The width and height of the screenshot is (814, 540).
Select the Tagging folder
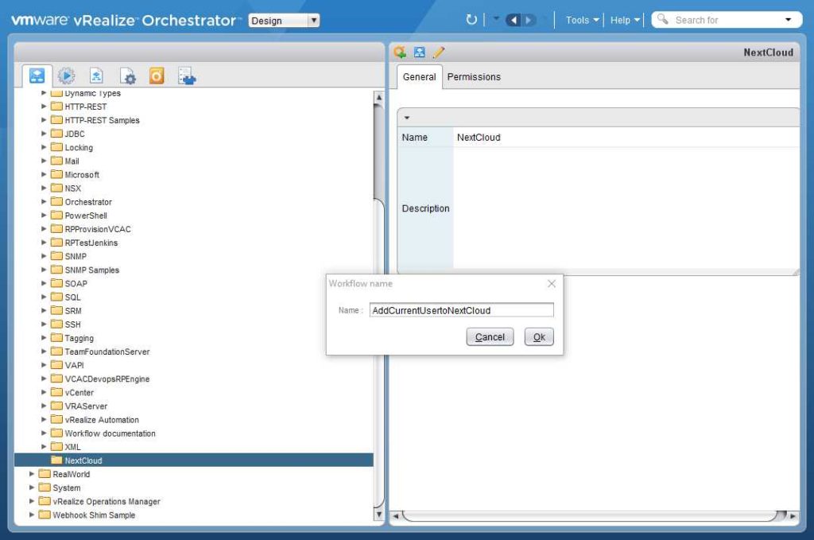pos(72,338)
